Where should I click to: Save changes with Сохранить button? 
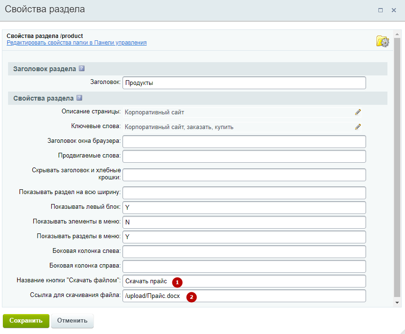pyautogui.click(x=26, y=321)
